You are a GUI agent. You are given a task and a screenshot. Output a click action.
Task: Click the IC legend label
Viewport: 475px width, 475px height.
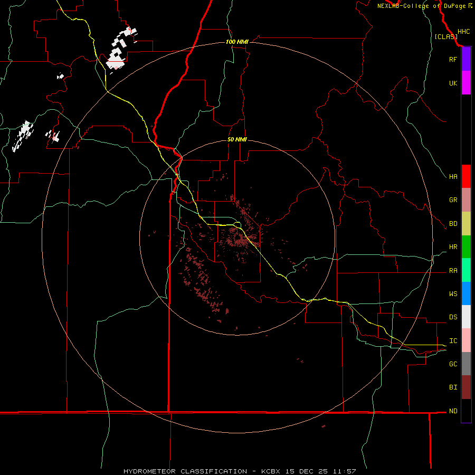453,340
